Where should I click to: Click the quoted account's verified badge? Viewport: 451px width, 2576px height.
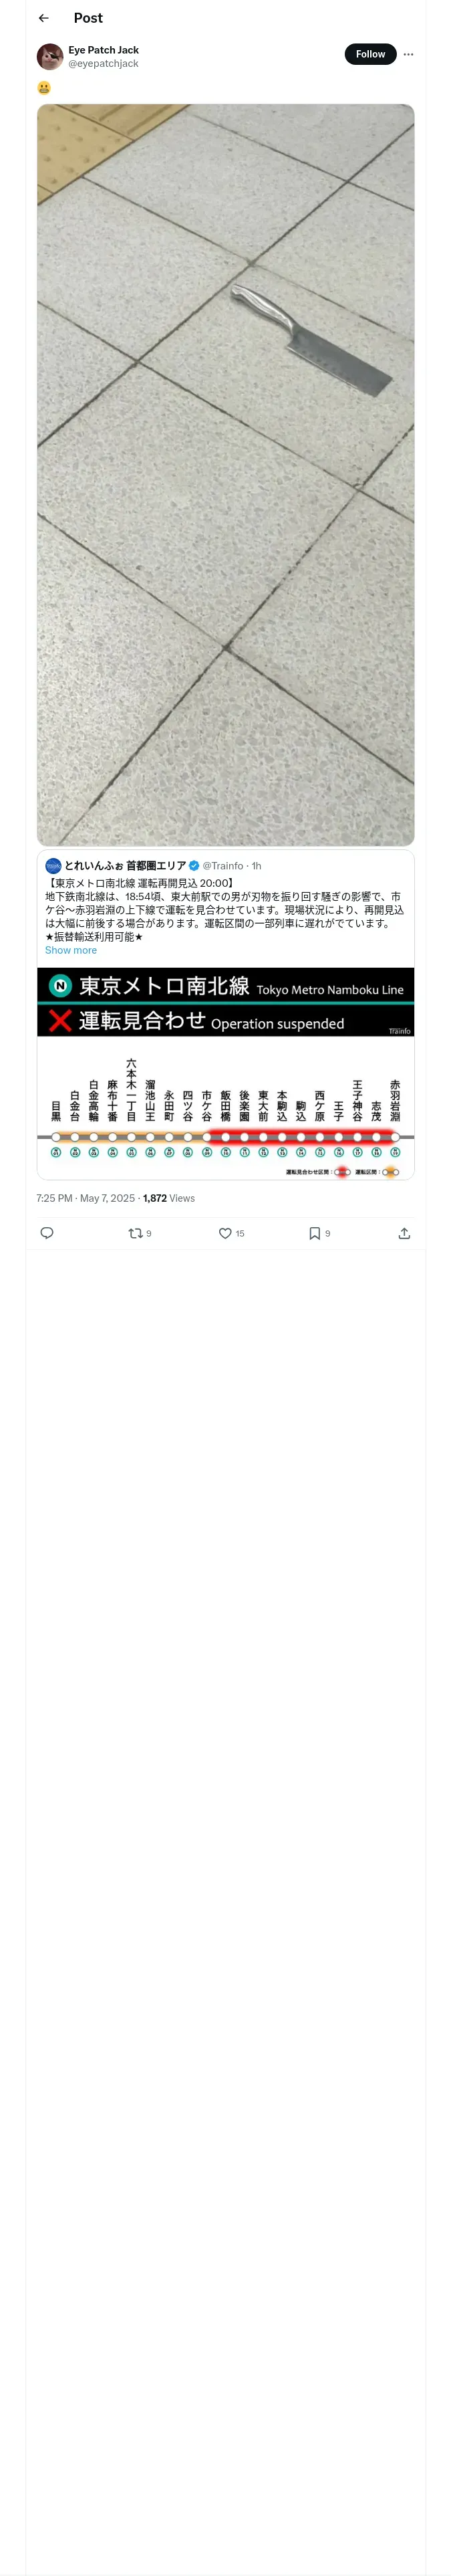pos(194,866)
